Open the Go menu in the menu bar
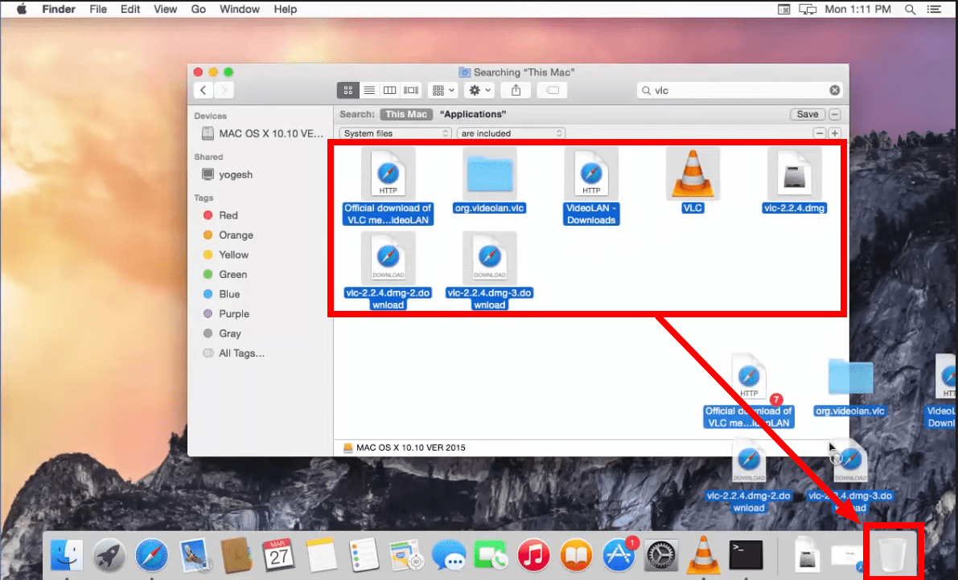Image resolution: width=958 pixels, height=580 pixels. (199, 9)
